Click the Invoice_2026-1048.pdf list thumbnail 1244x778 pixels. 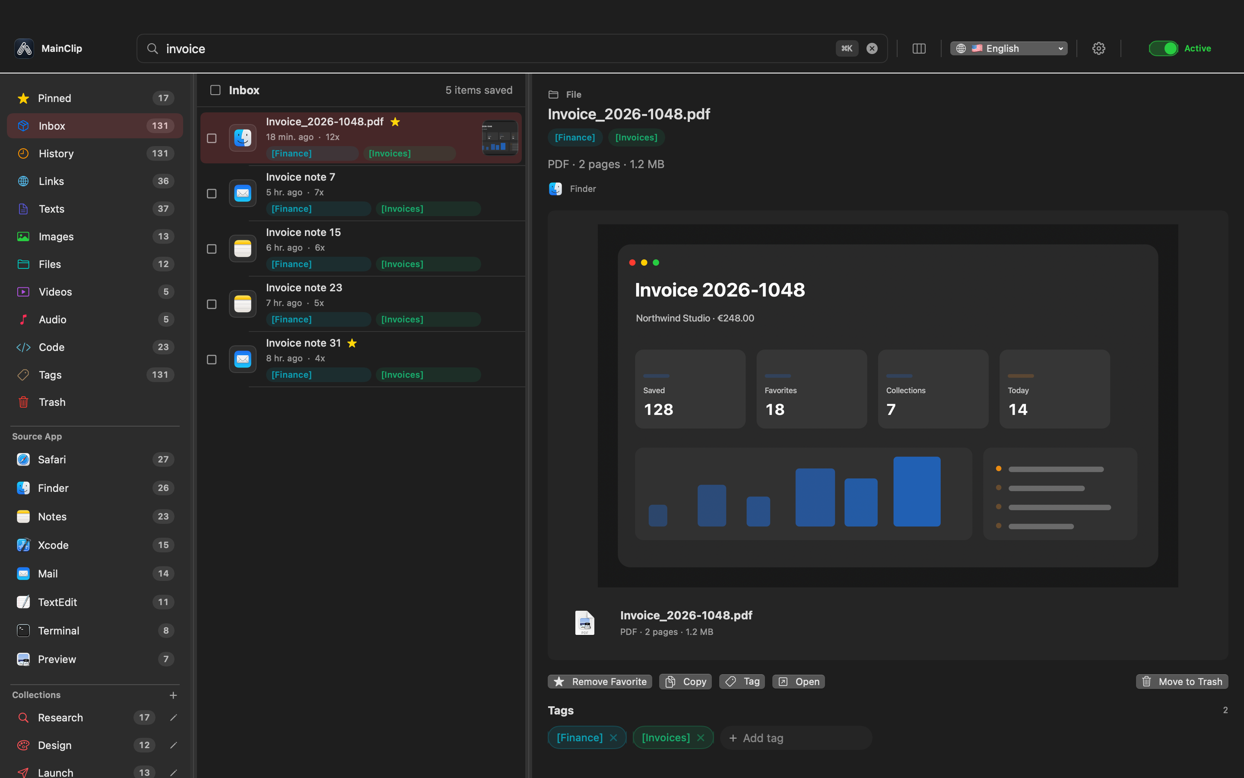[x=500, y=138]
